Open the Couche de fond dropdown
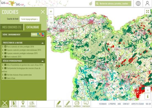Screen dimensions: 152x108 click(30, 19)
